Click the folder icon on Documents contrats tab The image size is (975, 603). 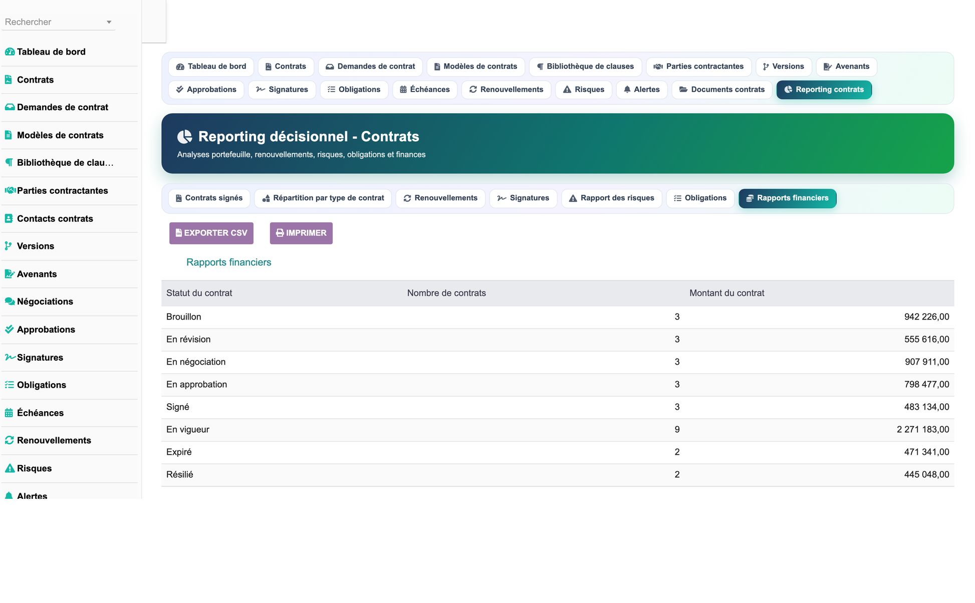click(x=683, y=90)
